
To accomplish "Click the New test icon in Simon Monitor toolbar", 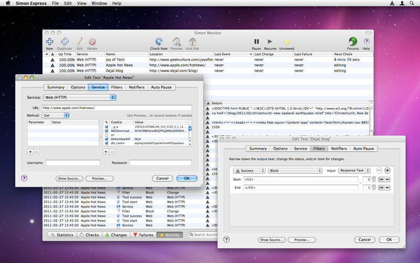I will click(49, 42).
